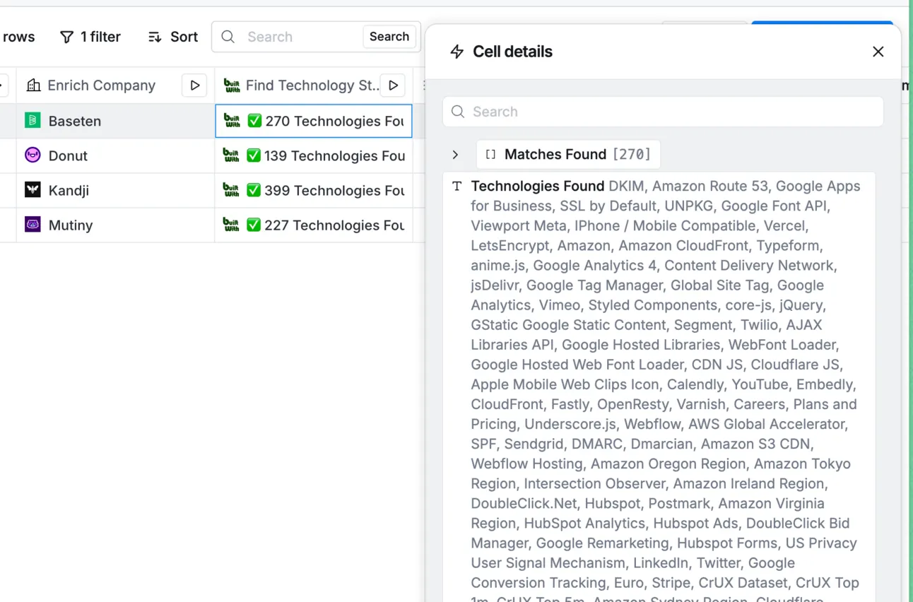Open the Sort options
913x602 pixels.
(x=173, y=37)
